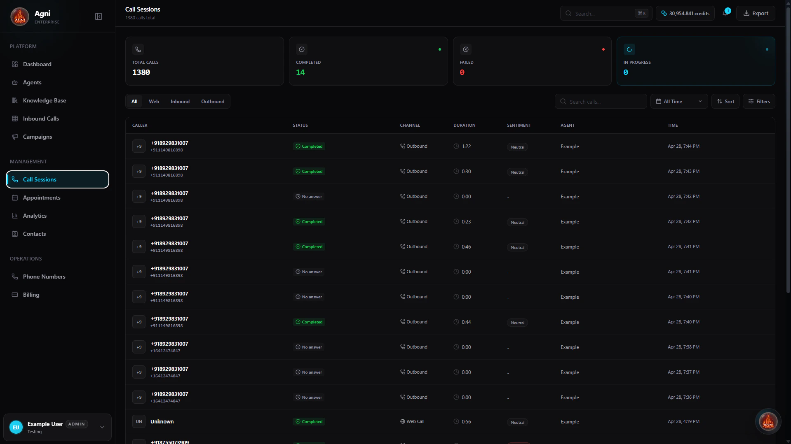Click the Phone Numbers handset icon
791x444 pixels.
[x=15, y=277]
